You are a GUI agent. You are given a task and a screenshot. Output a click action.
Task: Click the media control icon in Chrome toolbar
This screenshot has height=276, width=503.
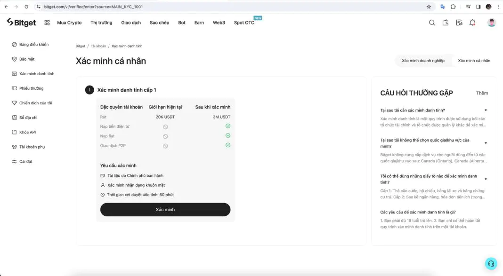coord(468,7)
